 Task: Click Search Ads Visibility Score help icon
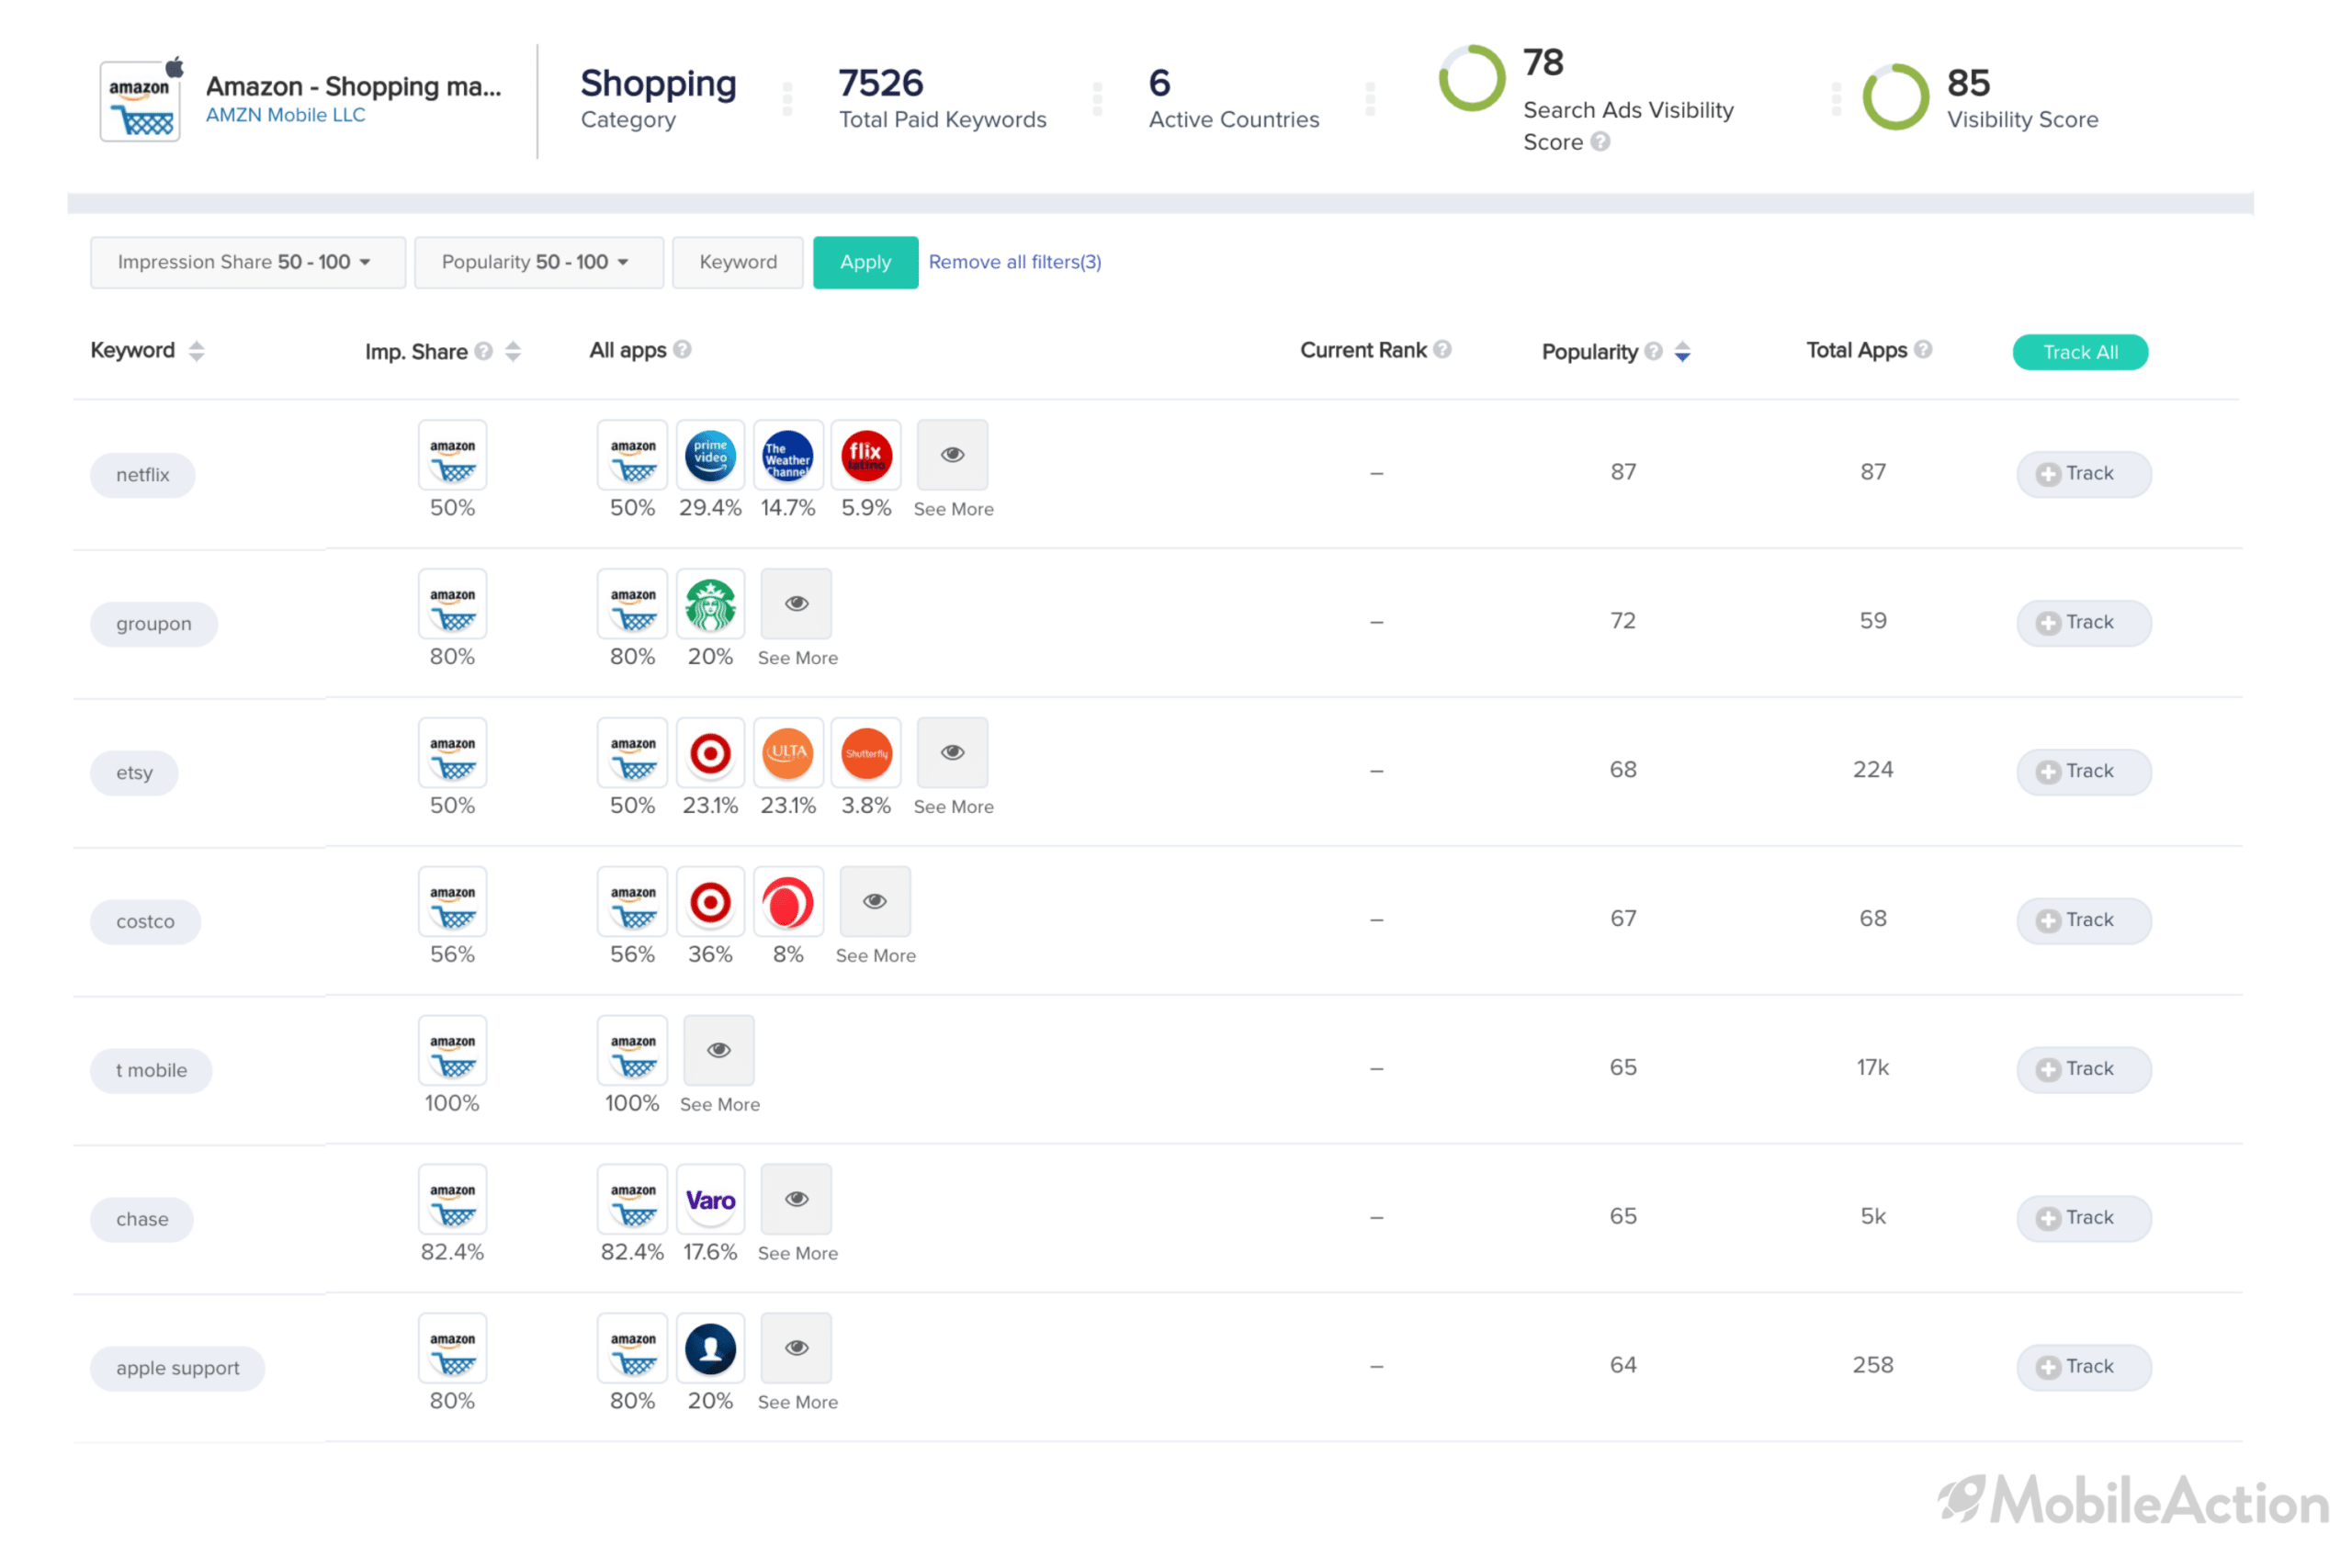click(1601, 142)
